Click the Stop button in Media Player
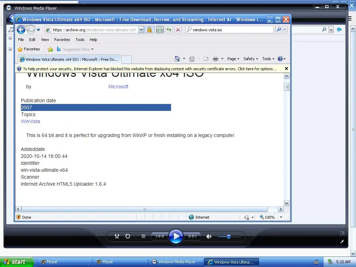Viewport: 356px width, 267px height. (x=143, y=236)
